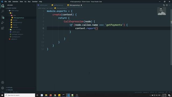Expand the OUTLINE section
Viewport: 172px width, 97px height.
[10, 88]
